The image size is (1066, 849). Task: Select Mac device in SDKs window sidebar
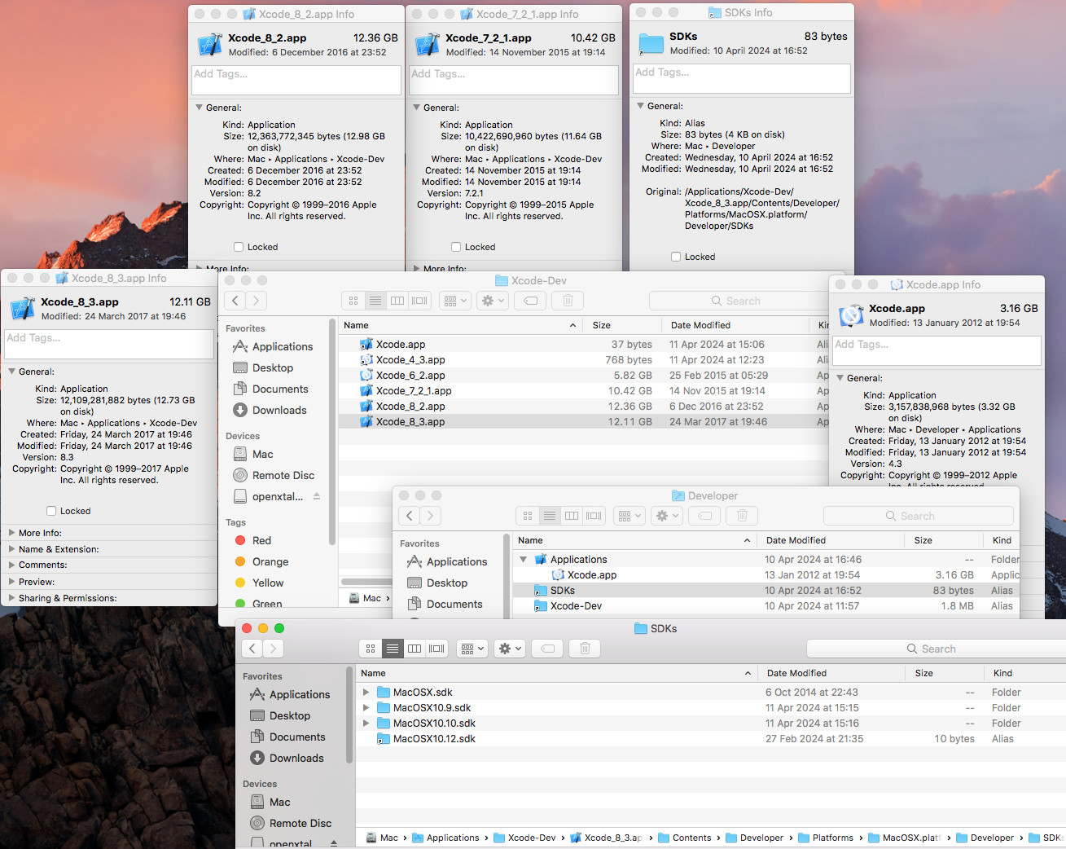coord(270,802)
